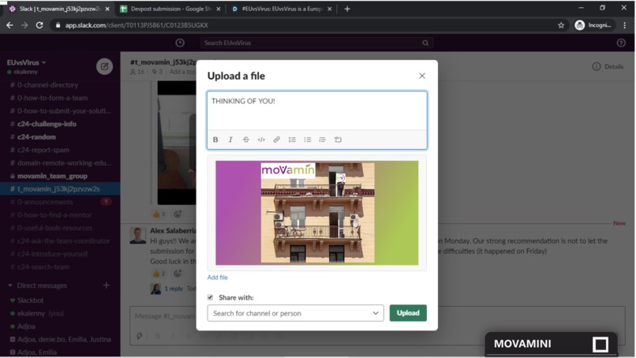Viewport: 636px width, 358px height.
Task: Open the 0-how-to-find-a-mentor channel
Action: (x=60, y=215)
